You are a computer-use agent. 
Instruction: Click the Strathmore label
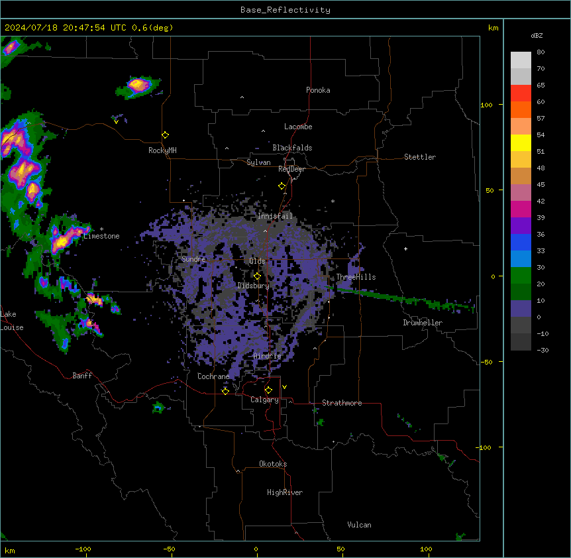coord(342,403)
